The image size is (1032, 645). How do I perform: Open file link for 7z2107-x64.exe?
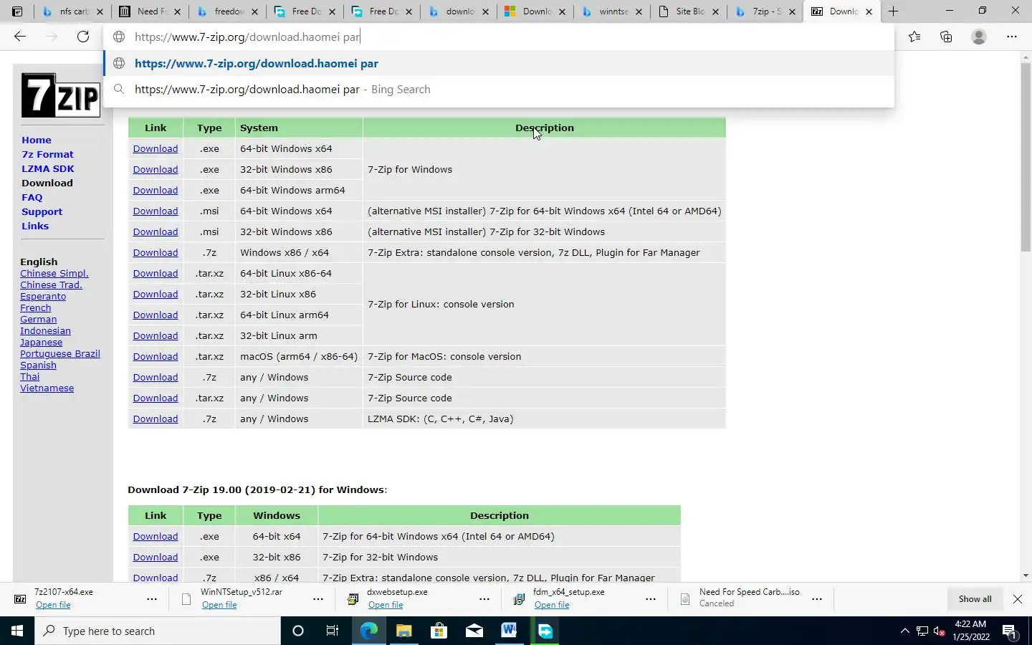(53, 605)
